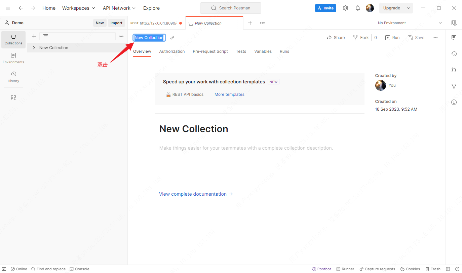The width and height of the screenshot is (462, 273).
Task: Open the API Network dropdown
Action: point(119,8)
